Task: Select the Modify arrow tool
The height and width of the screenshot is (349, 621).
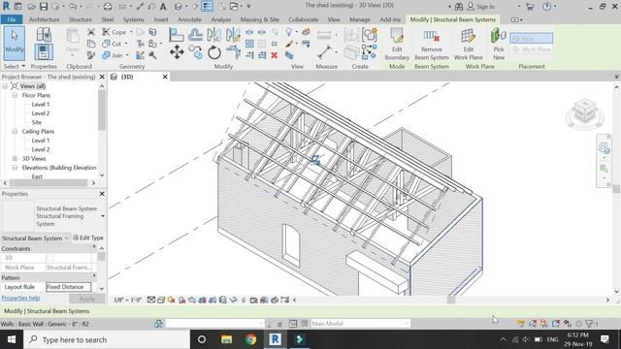Action: coord(15,43)
